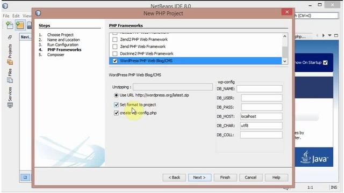
Task: Open the File menu
Action: pos(6,16)
